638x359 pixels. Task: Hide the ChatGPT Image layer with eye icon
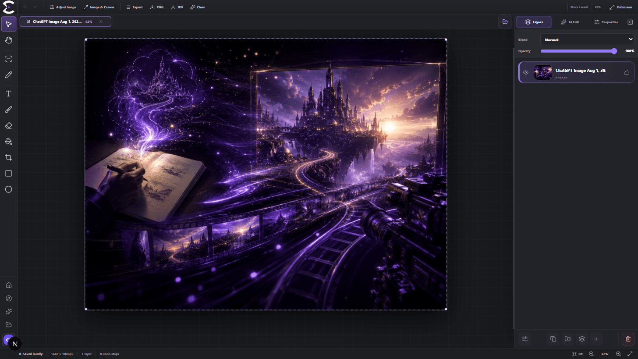coord(526,72)
